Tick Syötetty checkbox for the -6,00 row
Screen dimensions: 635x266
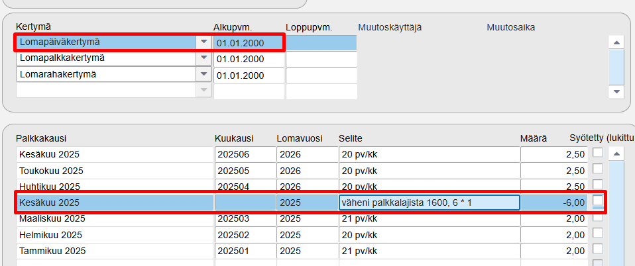point(598,200)
